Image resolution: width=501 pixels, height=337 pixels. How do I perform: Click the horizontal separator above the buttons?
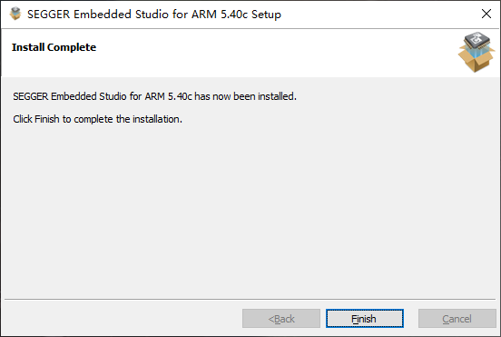point(250,299)
